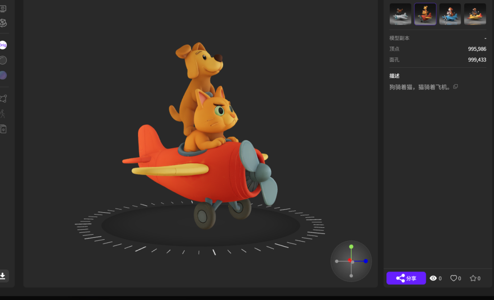Favorite the model with the star icon
This screenshot has height=300, width=494.
[473, 278]
